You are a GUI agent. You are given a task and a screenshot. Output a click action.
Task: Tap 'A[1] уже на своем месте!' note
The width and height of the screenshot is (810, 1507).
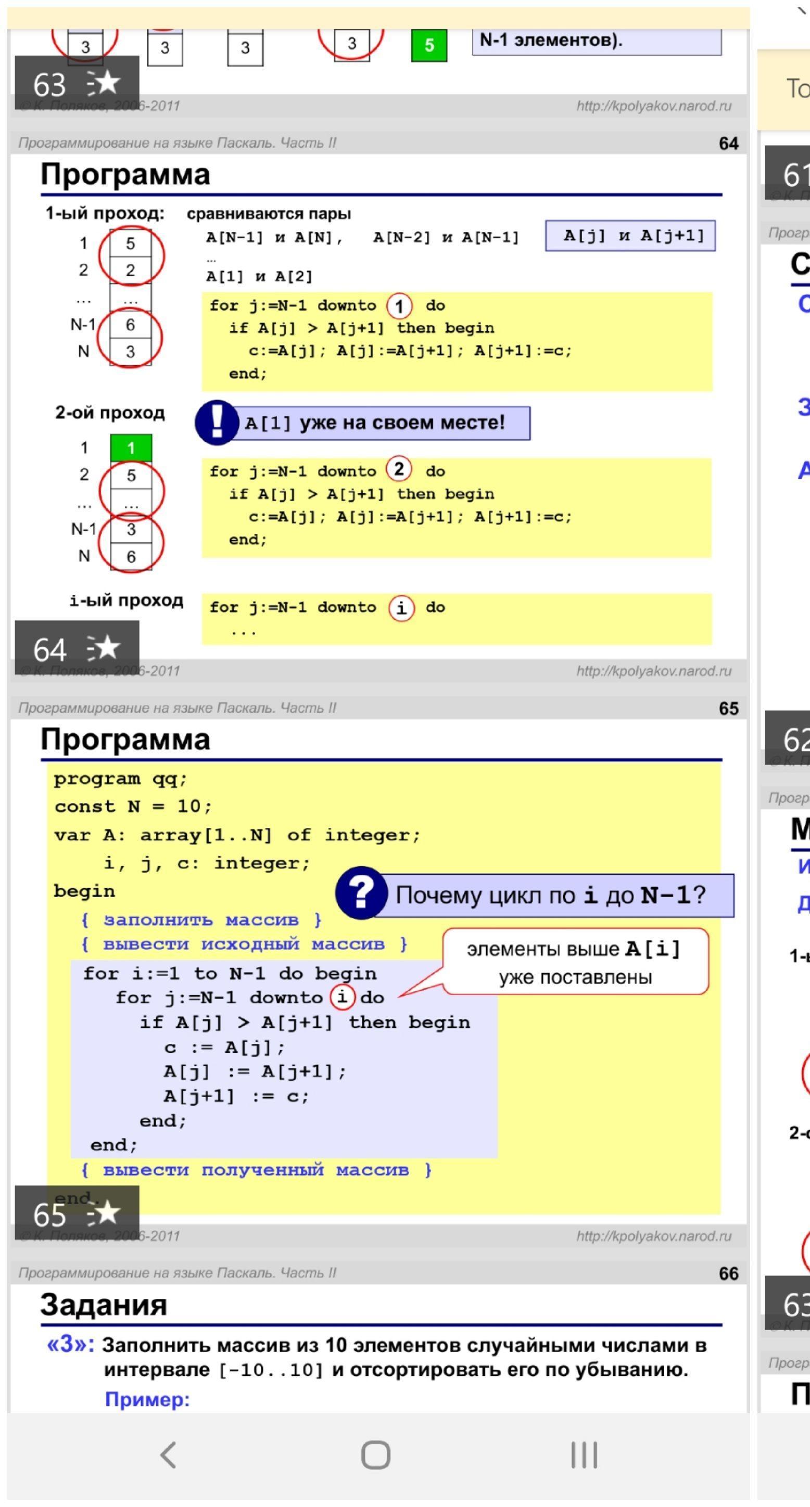point(375,423)
